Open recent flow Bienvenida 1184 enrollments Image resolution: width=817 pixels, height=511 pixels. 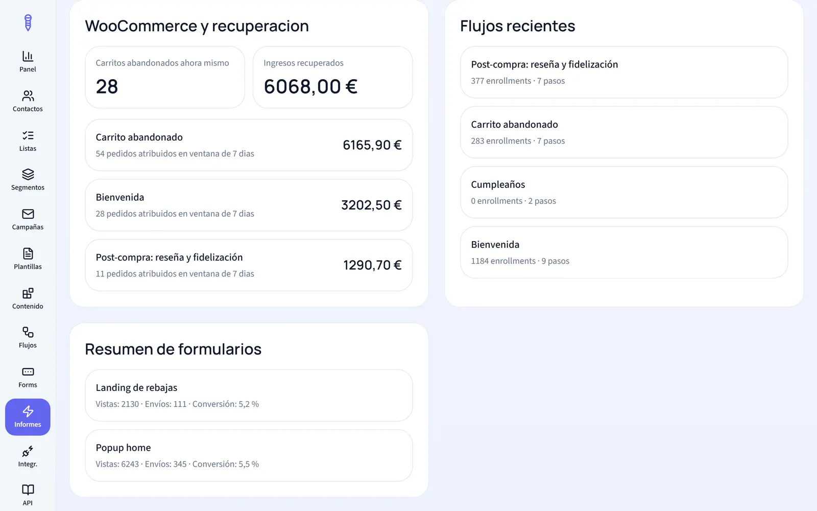point(624,252)
